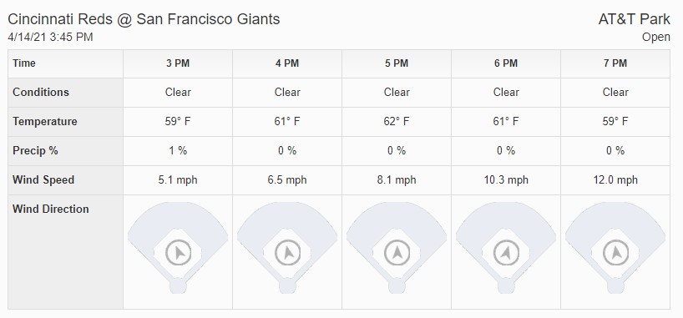The image size is (683, 318).
Task: Click the 5 PM Clear conditions cell
Action: 397,93
